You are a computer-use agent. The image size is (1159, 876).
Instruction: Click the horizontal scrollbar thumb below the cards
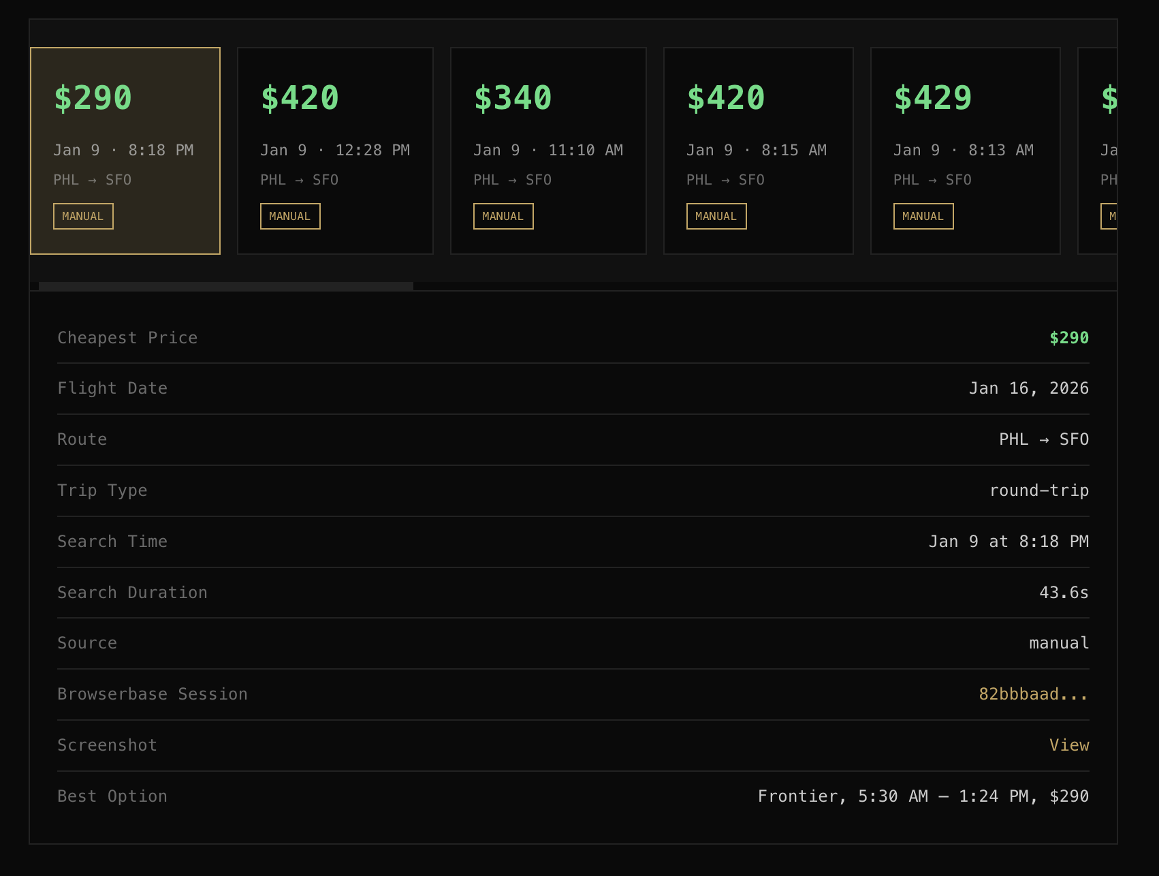225,287
